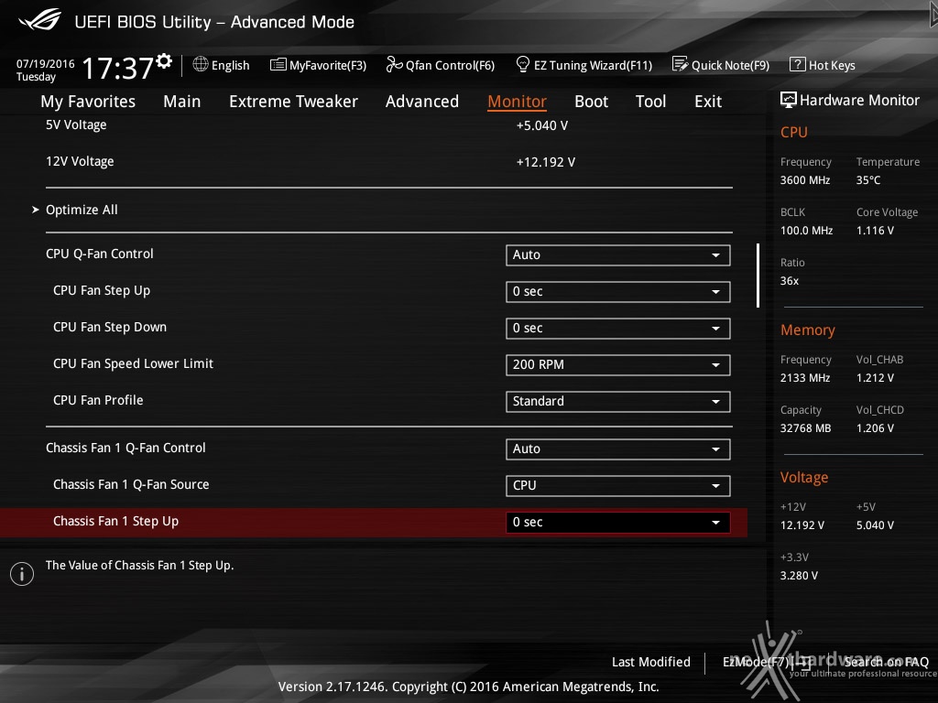Switch to Advanced tab

click(x=421, y=102)
